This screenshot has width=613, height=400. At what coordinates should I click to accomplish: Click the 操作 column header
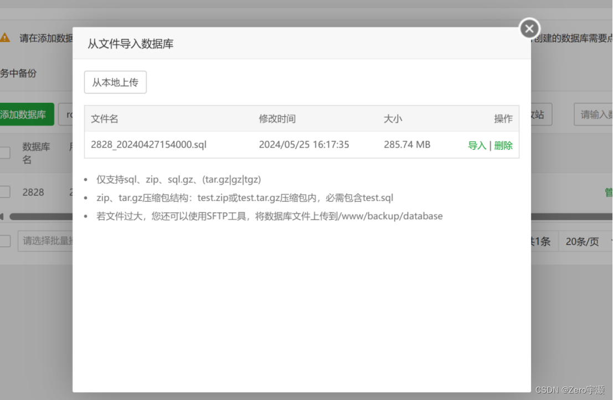pos(503,119)
